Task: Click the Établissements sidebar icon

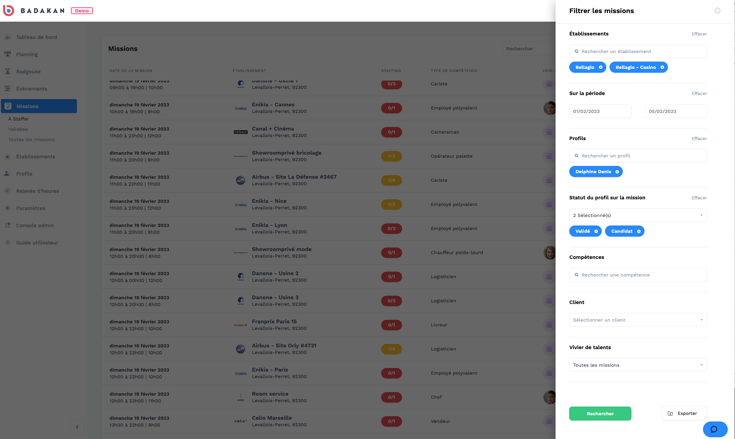Action: 8,157
